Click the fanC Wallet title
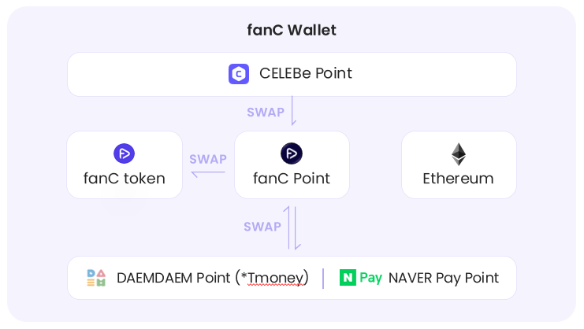Screen dimensions: 584x329 coord(292,31)
